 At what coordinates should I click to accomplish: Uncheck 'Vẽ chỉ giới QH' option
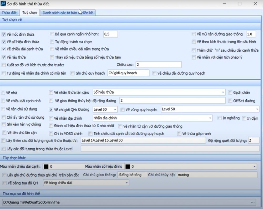(x=51, y=109)
